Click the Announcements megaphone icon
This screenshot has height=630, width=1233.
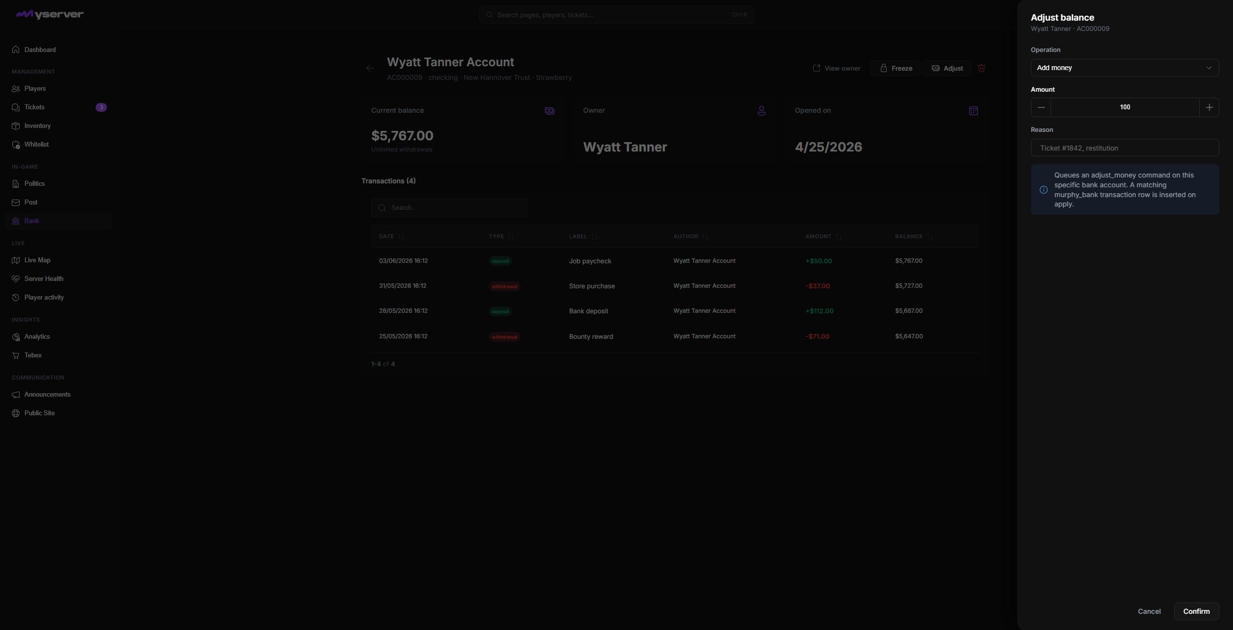[x=16, y=395]
